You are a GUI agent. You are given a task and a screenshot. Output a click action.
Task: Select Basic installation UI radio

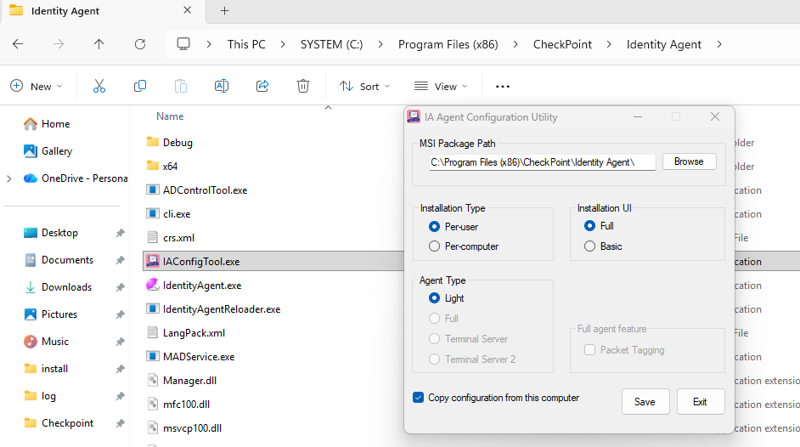coord(589,246)
